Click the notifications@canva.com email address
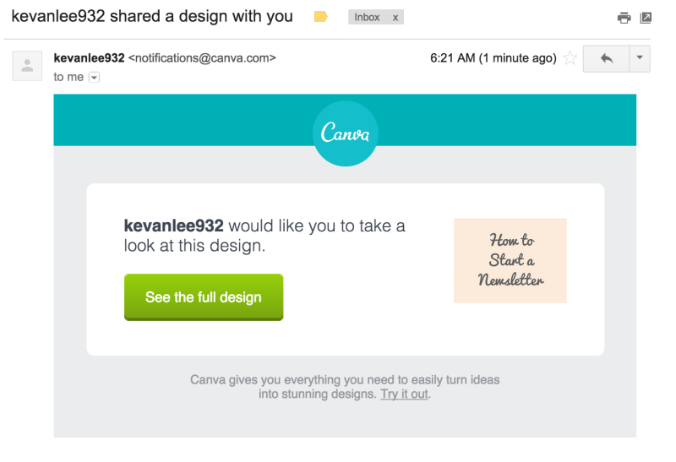The width and height of the screenshot is (676, 462). click(x=202, y=57)
